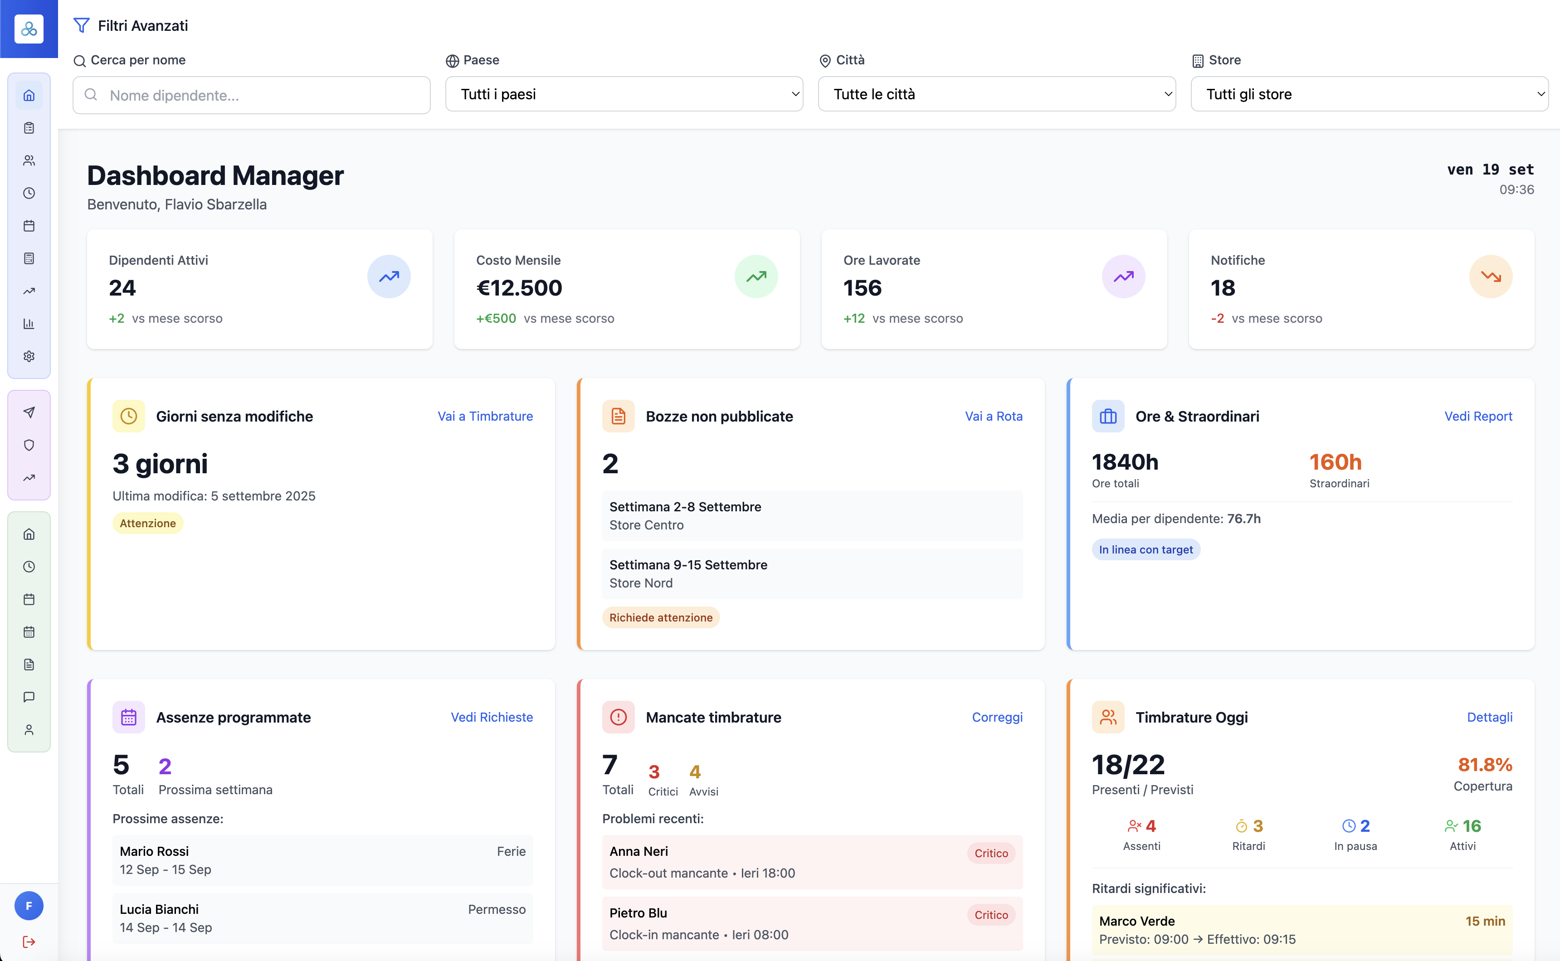
Task: Select the Settimana 2-8 Settembre draft
Action: tap(812, 515)
